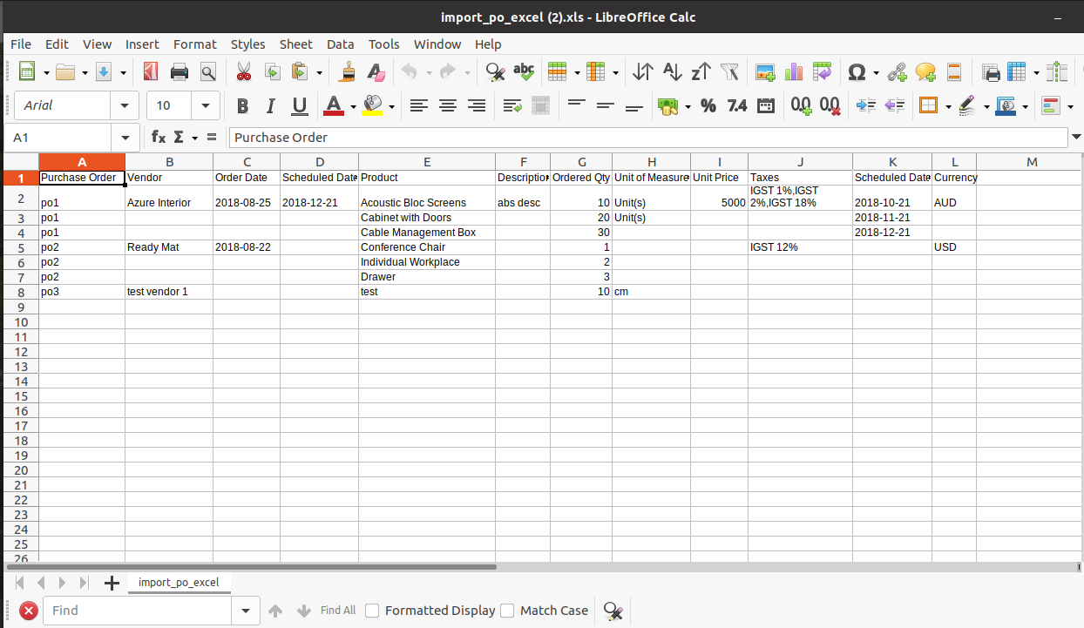Open the Paste options dropdown arrow
1084x628 pixels.
(x=320, y=72)
